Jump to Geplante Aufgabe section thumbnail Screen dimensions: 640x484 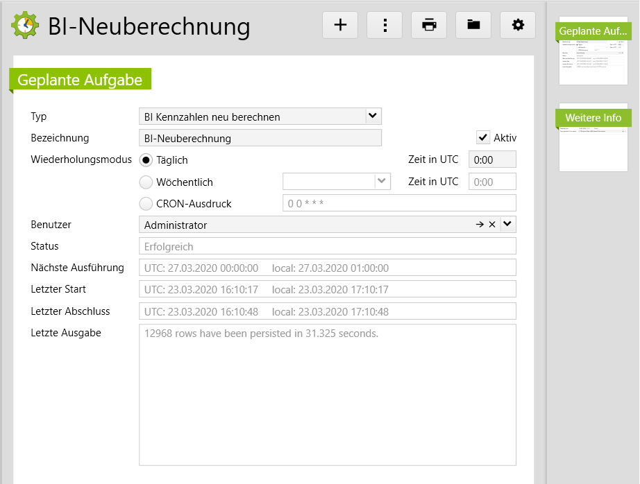[593, 52]
